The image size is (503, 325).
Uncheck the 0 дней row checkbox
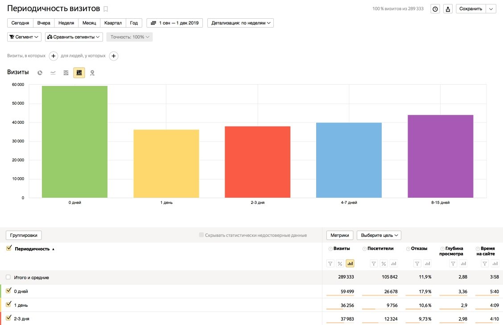pos(8,291)
